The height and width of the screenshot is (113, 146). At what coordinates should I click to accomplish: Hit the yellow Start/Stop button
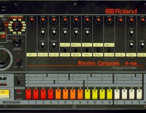point(5,94)
